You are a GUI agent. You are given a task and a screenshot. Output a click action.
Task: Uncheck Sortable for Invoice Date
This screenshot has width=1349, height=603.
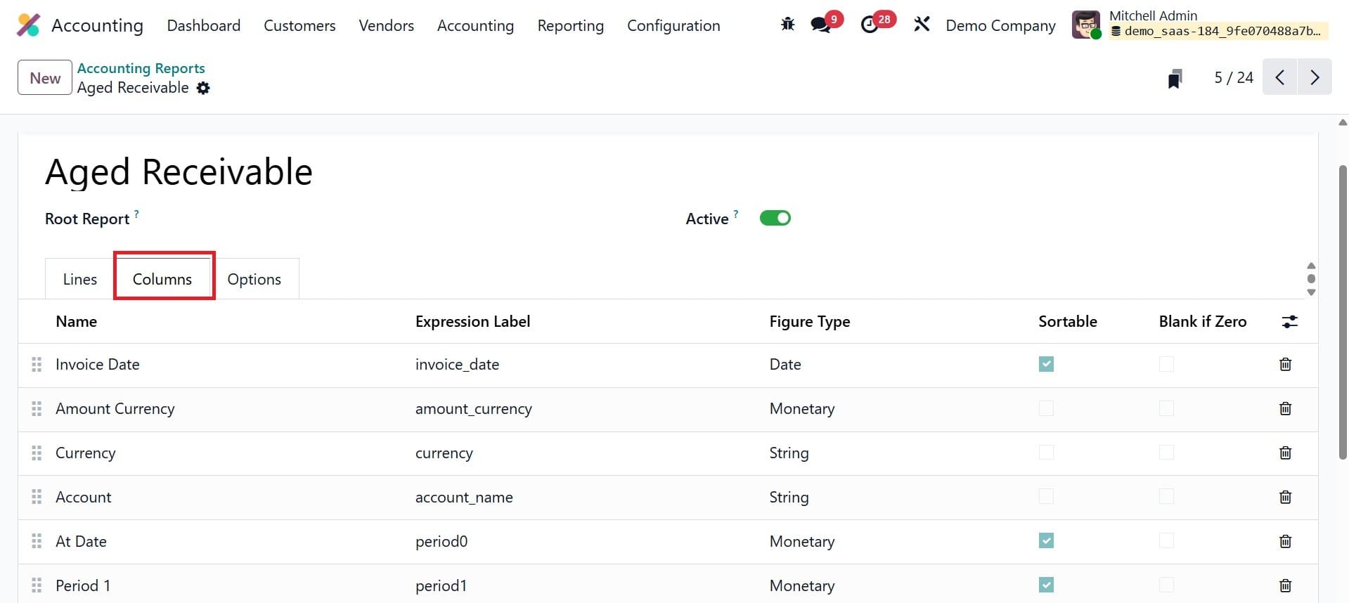coord(1046,364)
